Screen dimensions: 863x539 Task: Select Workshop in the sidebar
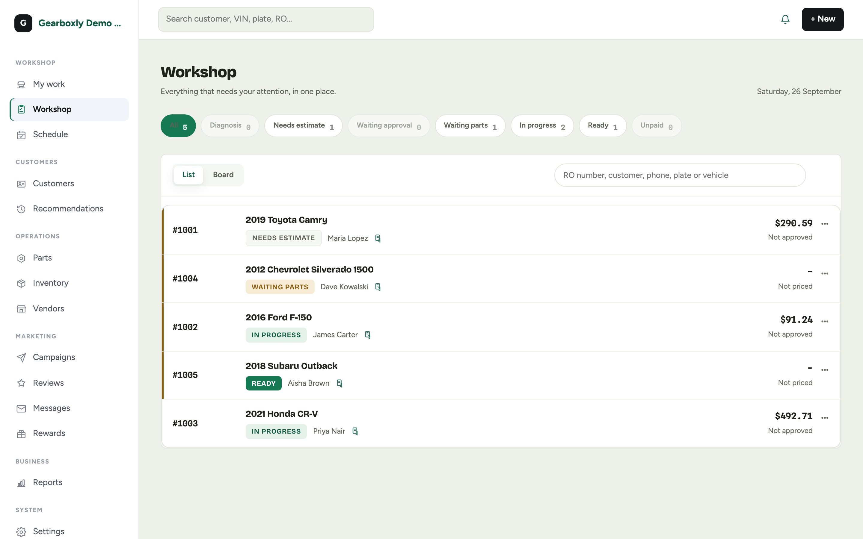(x=70, y=109)
